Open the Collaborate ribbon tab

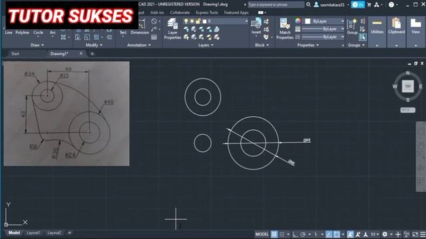(x=180, y=13)
